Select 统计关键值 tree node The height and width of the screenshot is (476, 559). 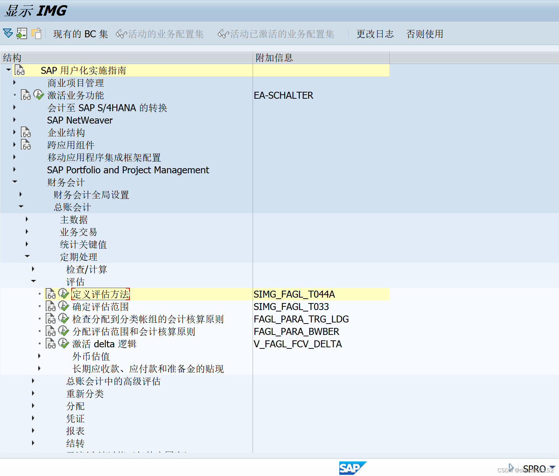[83, 245]
